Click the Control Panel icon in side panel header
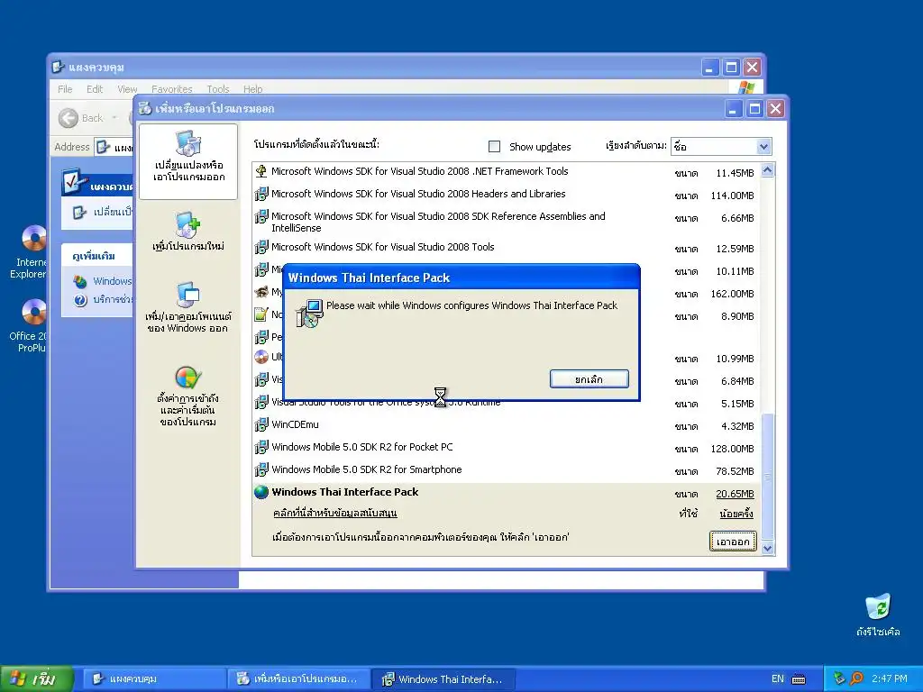 [74, 182]
